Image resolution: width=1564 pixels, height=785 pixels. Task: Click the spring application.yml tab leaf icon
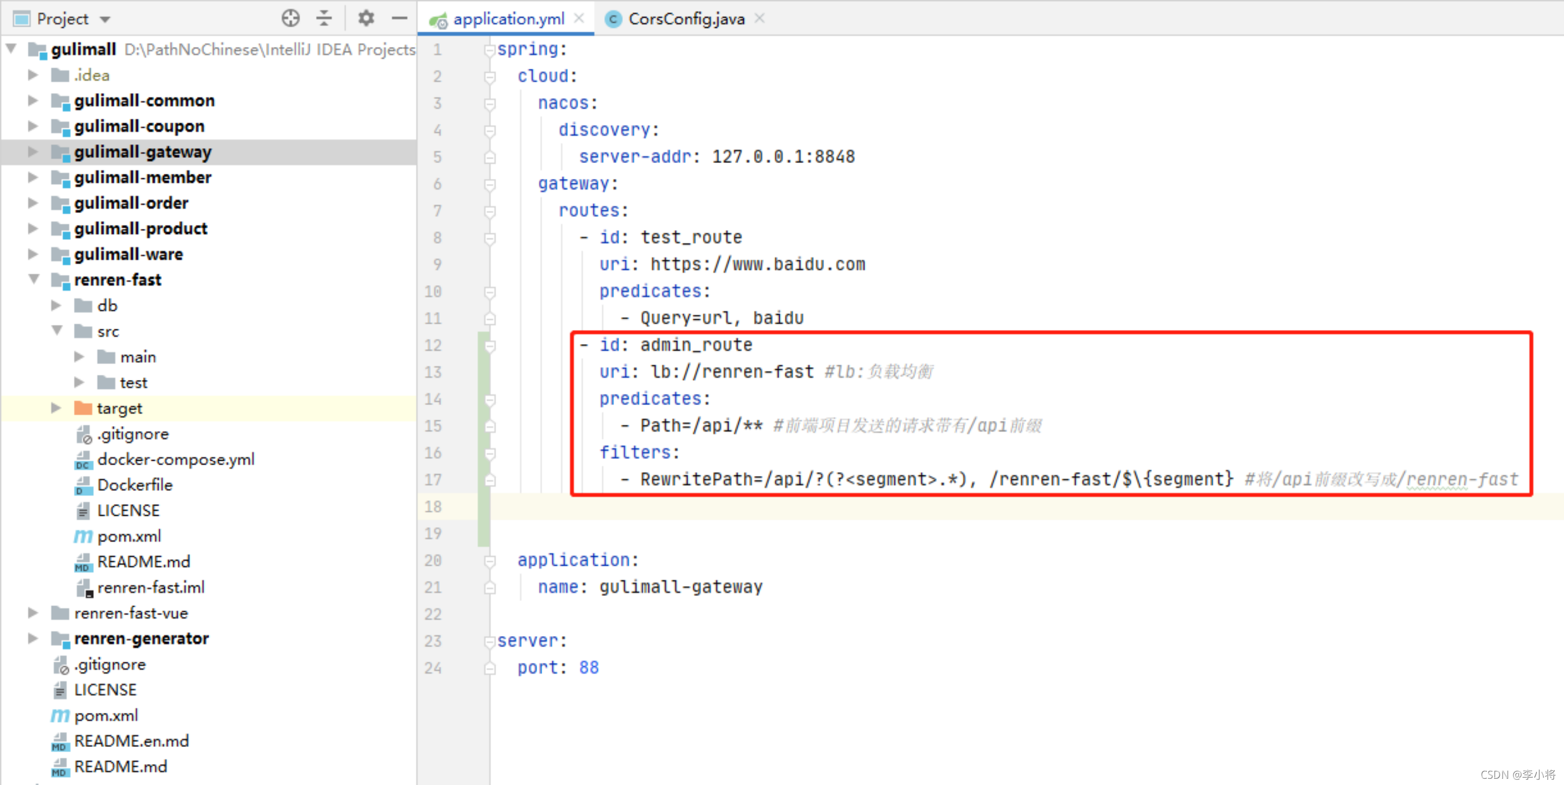(x=438, y=19)
